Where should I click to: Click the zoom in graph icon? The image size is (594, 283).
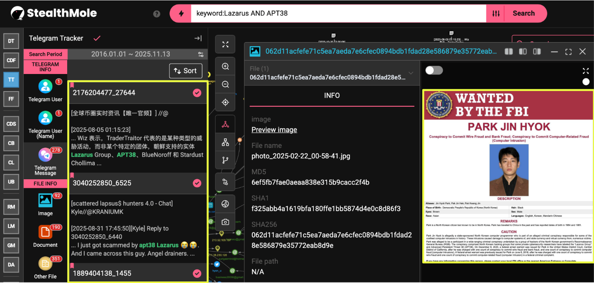[225, 66]
